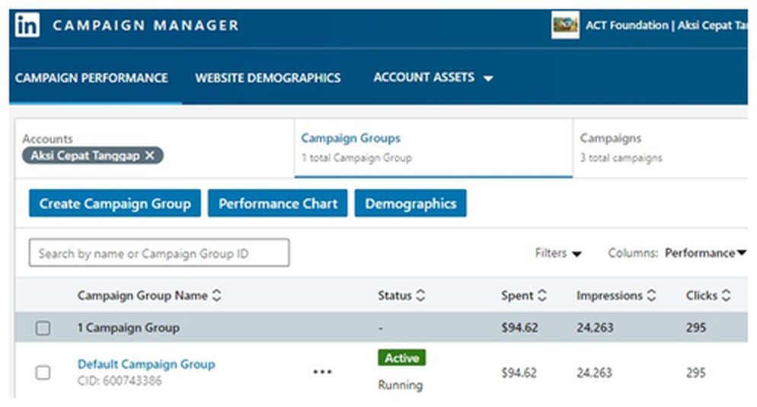The width and height of the screenshot is (757, 407).
Task: Click the Campaign Manager title text
Action: [145, 25]
